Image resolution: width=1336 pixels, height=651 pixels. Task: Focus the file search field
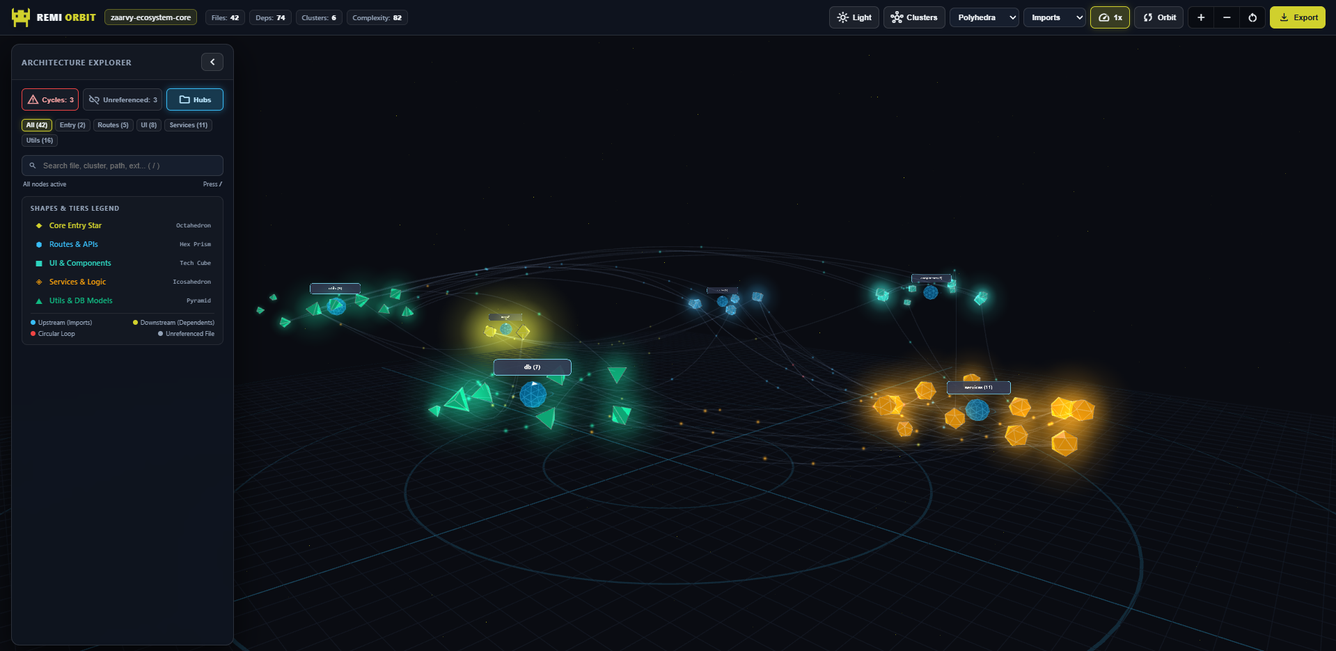(123, 166)
